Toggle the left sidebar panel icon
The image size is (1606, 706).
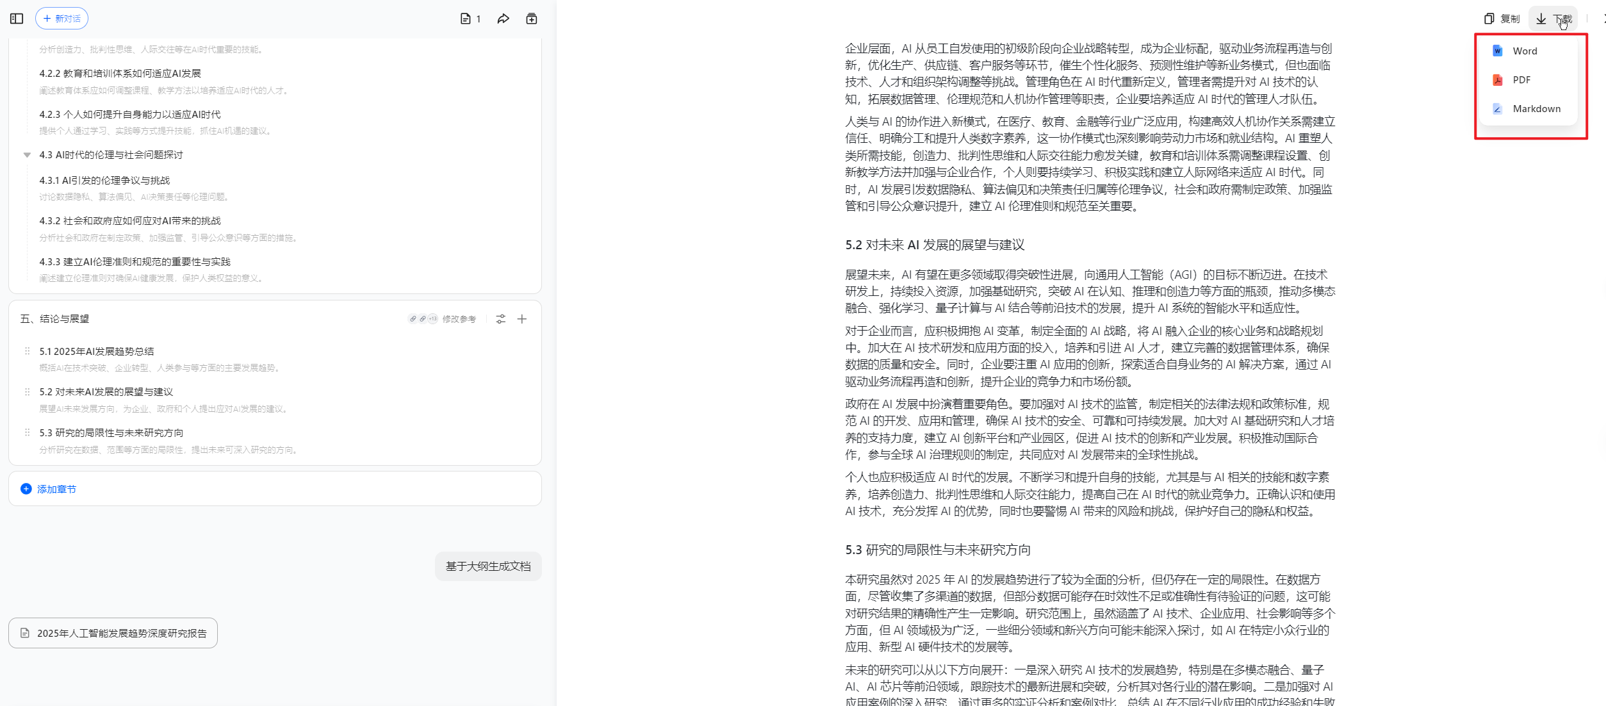17,19
